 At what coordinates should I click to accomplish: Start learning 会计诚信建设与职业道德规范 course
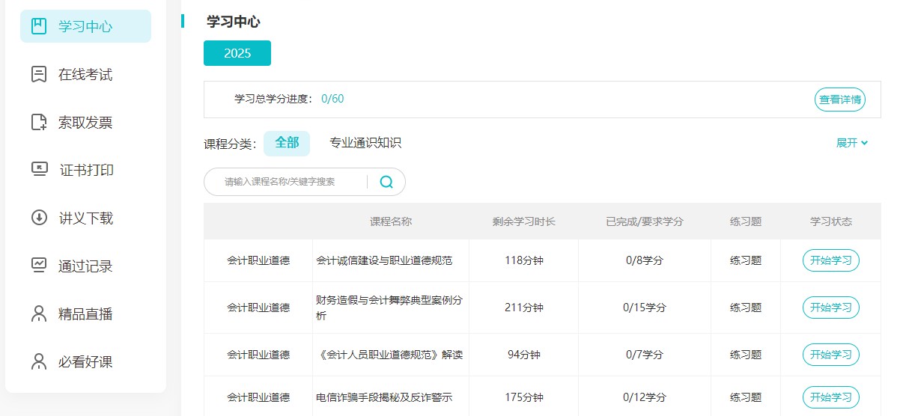830,260
